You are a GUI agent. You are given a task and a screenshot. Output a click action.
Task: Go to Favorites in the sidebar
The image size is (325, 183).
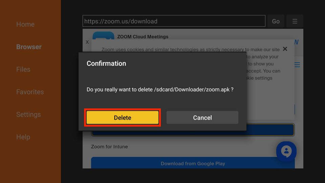click(30, 92)
